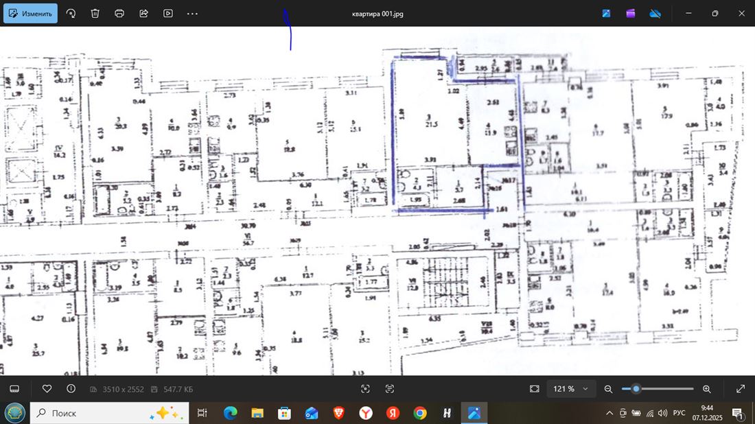Enter full screen with the expand arrows
The image size is (755, 424).
741,388
